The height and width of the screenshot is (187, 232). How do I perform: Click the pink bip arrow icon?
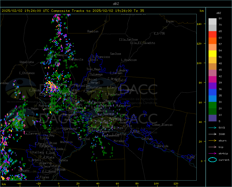tap(212, 147)
